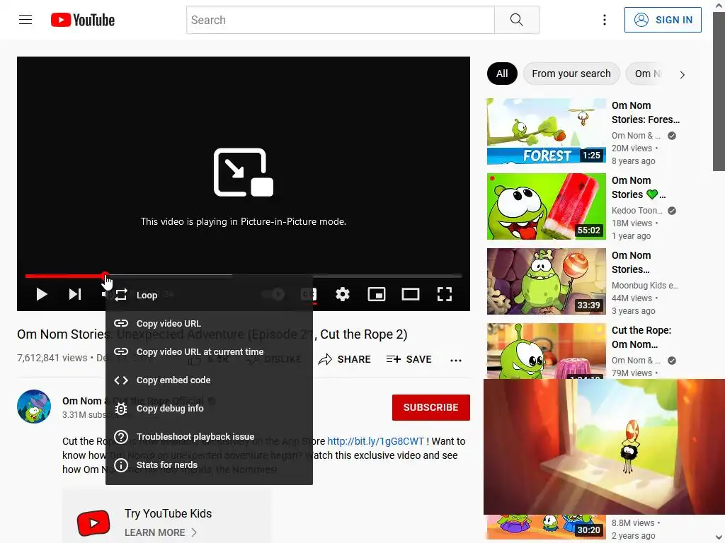725x543 pixels.
Task: Click the red progress bar scrubber
Action: pyautogui.click(x=105, y=276)
